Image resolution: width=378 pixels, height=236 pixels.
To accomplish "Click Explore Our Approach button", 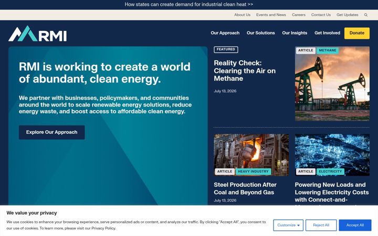I will tap(52, 132).
